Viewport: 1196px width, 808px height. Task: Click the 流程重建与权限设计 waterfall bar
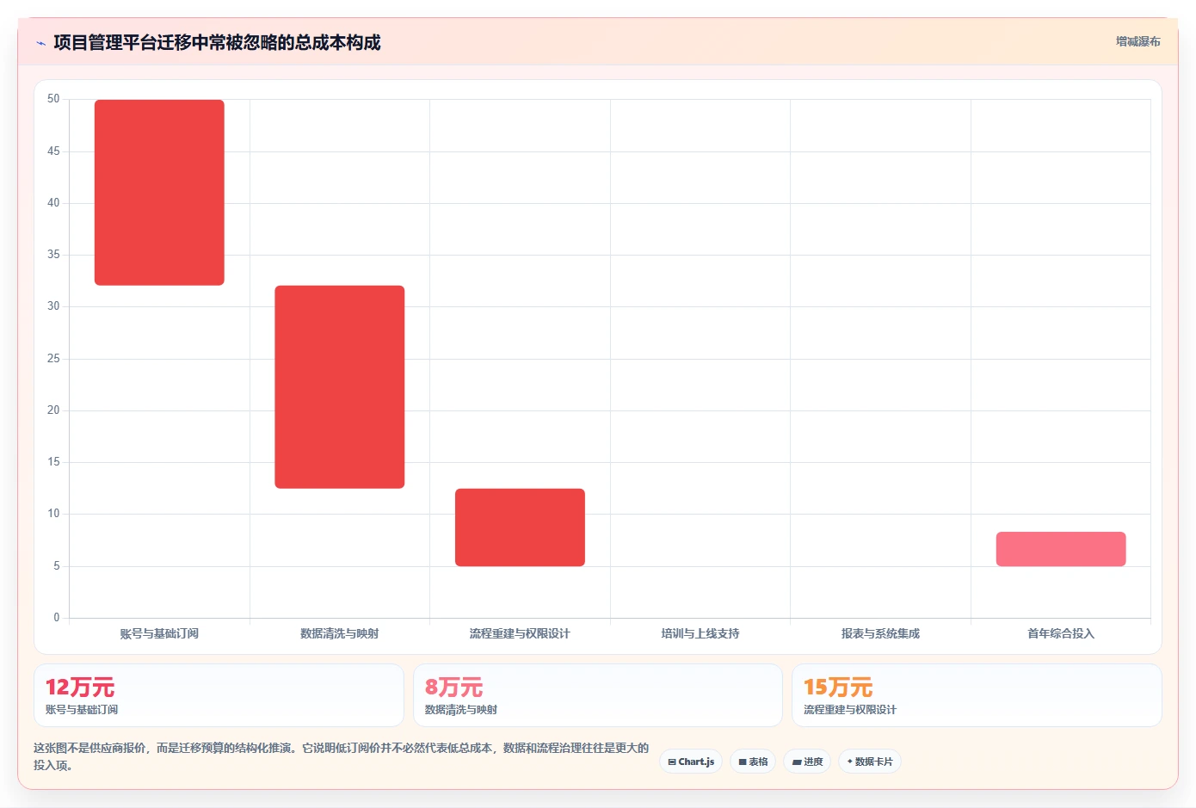(520, 527)
